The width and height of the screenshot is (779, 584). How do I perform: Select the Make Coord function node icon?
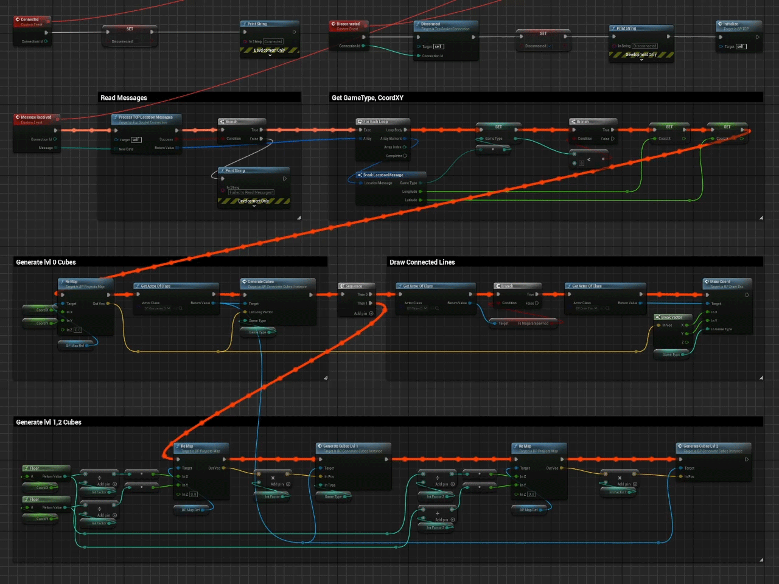tap(707, 282)
